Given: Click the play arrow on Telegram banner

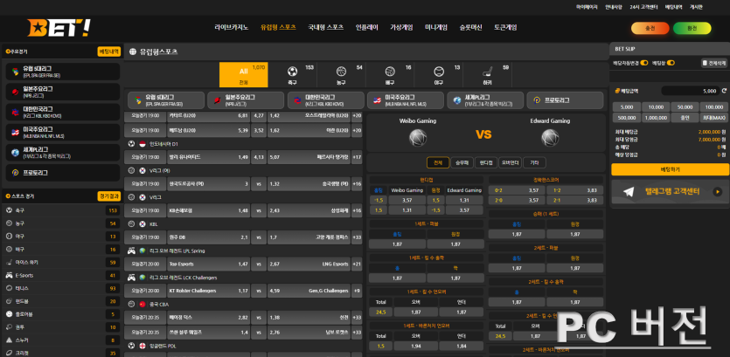Looking at the screenshot, I should pyautogui.click(x=718, y=191).
